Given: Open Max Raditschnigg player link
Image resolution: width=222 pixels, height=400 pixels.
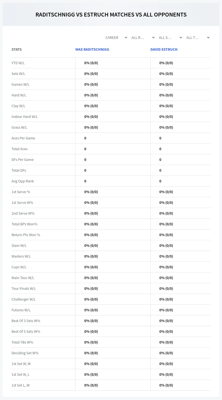Looking at the screenshot, I should pyautogui.click(x=92, y=50).
